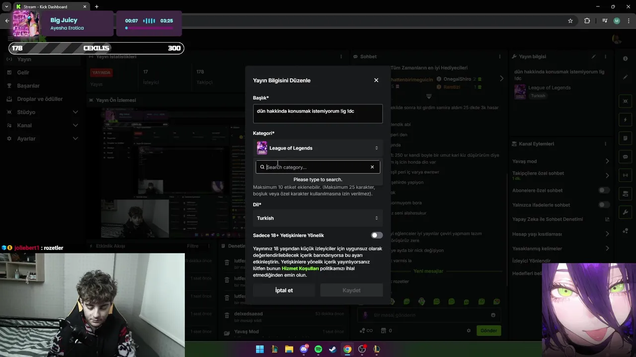The height and width of the screenshot is (357, 636).
Task: Open OBS Studio from the taskbar
Action: tap(362, 350)
